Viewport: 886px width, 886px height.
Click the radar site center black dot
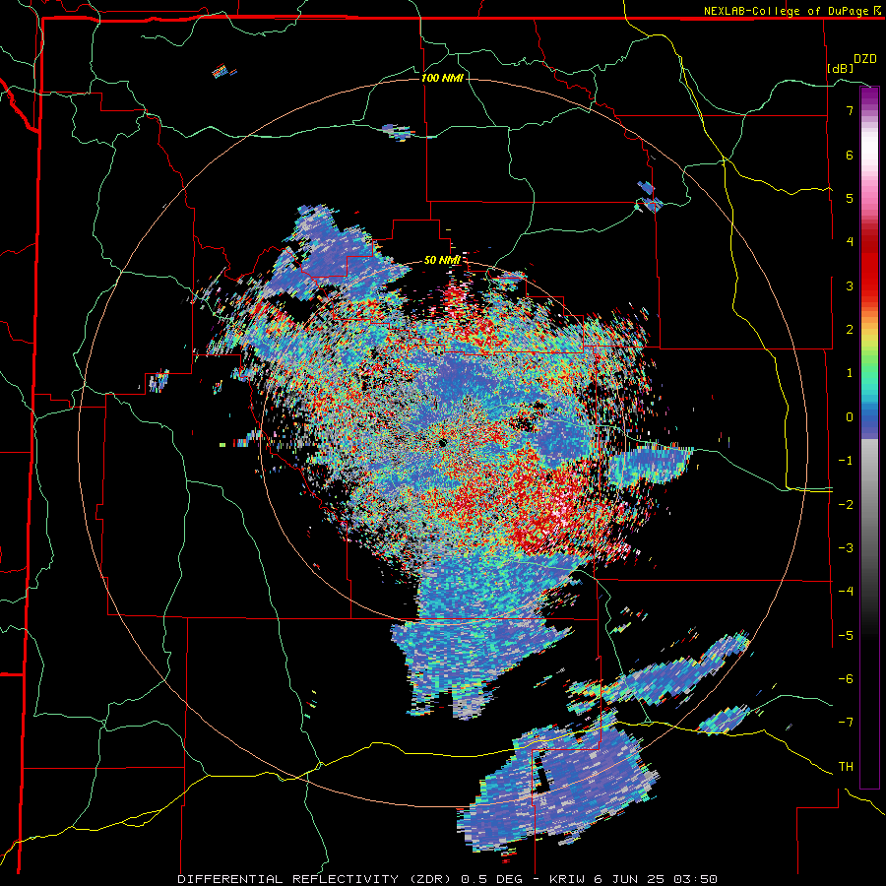click(x=442, y=443)
